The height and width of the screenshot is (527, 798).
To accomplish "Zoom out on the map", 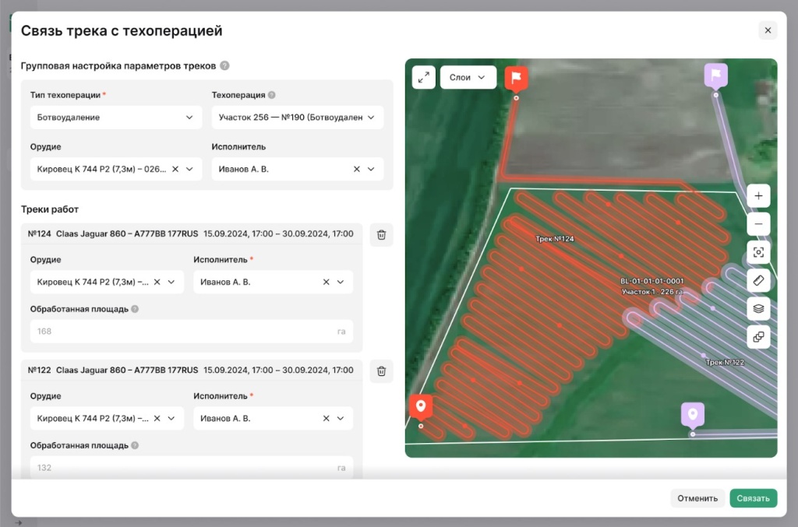I will (x=758, y=224).
